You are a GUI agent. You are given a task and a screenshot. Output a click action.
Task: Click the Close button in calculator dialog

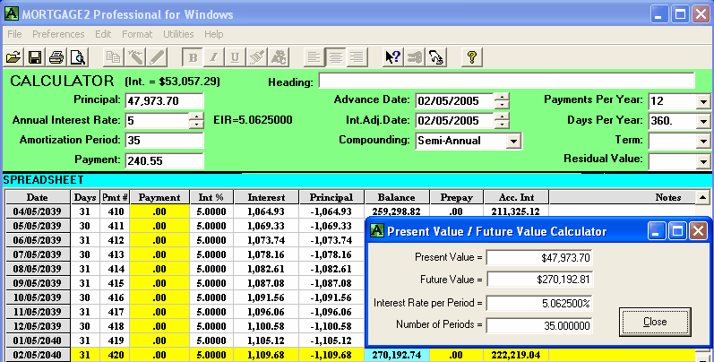(654, 321)
